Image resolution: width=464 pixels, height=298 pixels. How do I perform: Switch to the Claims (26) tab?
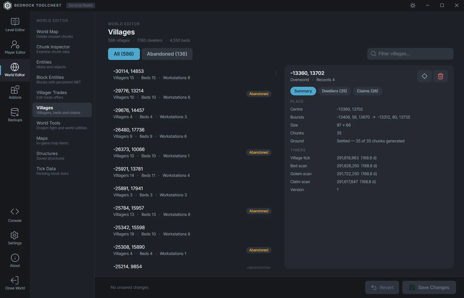click(368, 91)
